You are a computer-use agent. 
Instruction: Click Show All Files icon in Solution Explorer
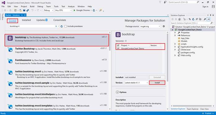click(200, 19)
